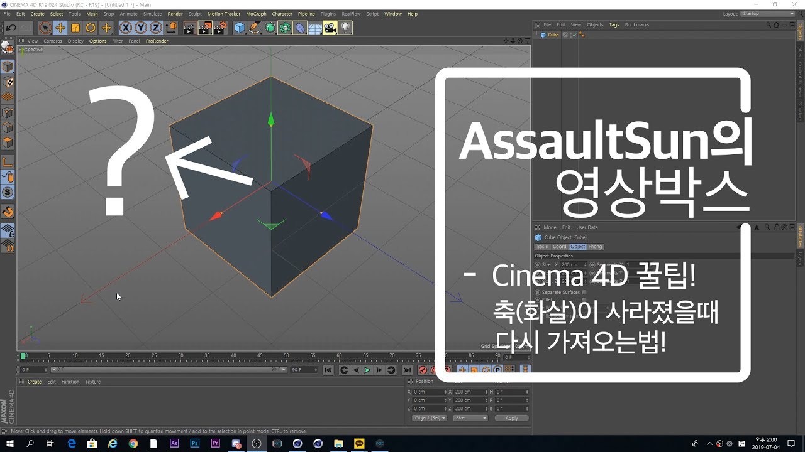Open After Effects from the taskbar
Image resolution: width=805 pixels, height=452 pixels.
click(x=174, y=443)
